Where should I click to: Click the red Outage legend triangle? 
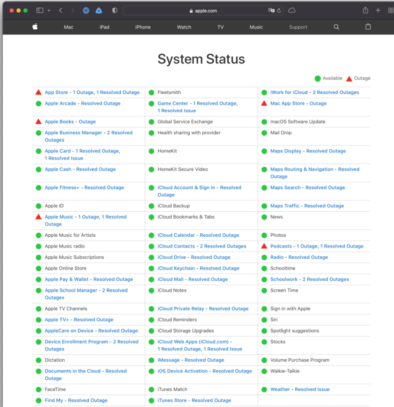click(349, 79)
